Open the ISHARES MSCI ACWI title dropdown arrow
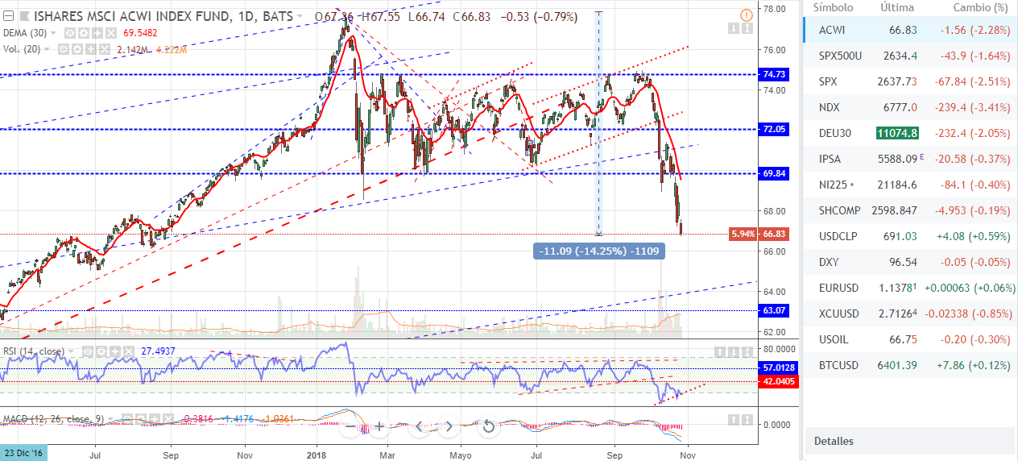 300,16
